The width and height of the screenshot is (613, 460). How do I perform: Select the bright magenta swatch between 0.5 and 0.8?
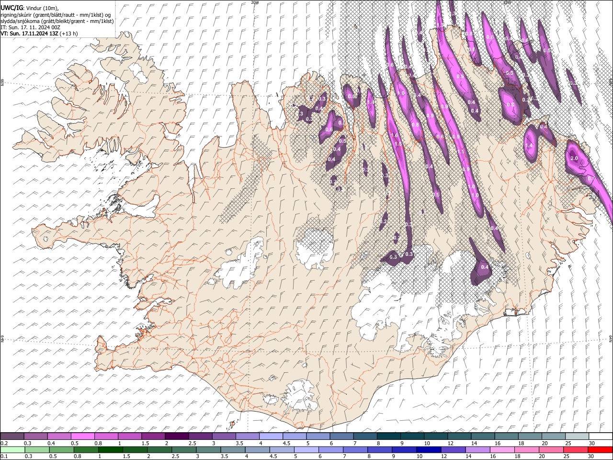[82, 436]
